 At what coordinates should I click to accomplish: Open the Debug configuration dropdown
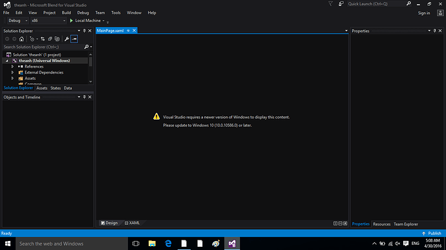[17, 21]
